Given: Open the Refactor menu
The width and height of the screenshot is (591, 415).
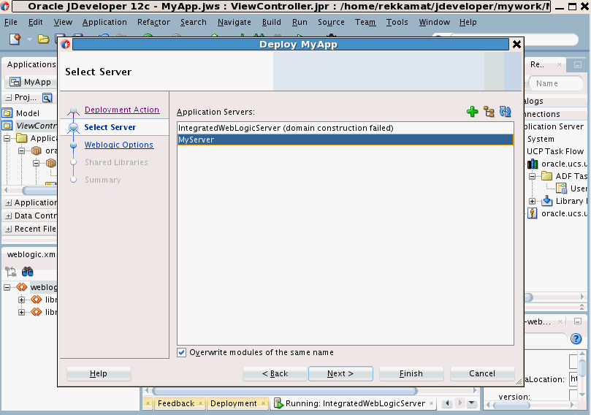Looking at the screenshot, I should click(153, 22).
